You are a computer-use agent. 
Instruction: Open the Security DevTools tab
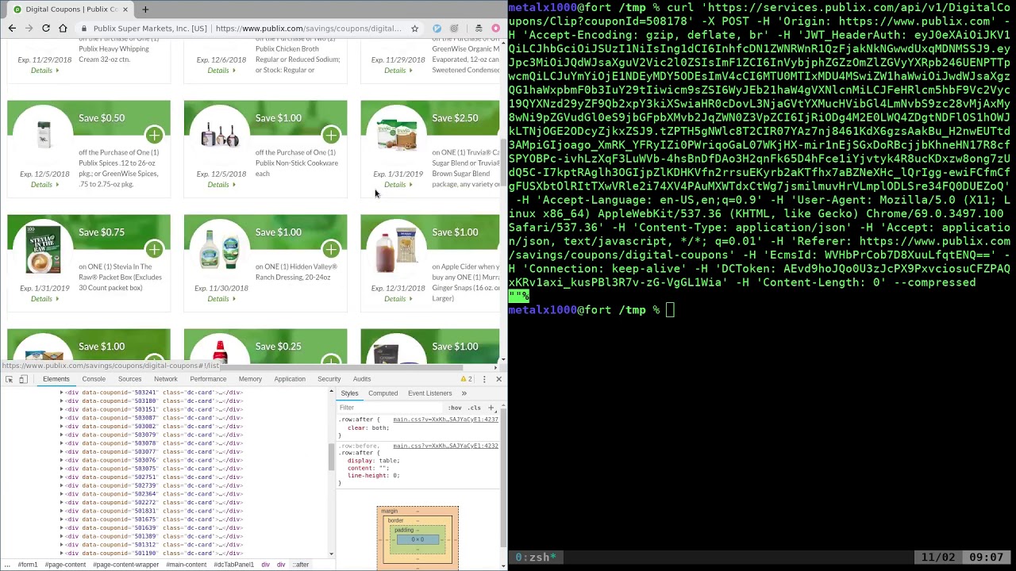coord(329,379)
